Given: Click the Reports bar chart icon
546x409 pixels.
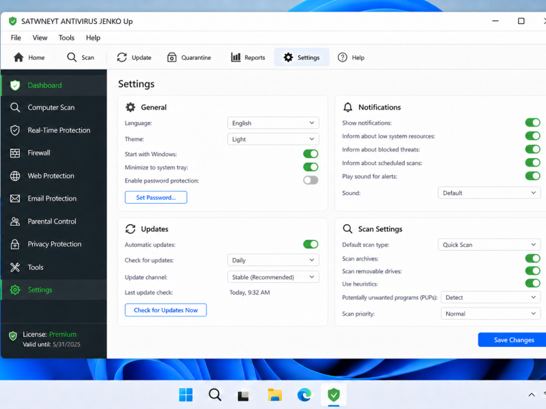Looking at the screenshot, I should (x=235, y=57).
